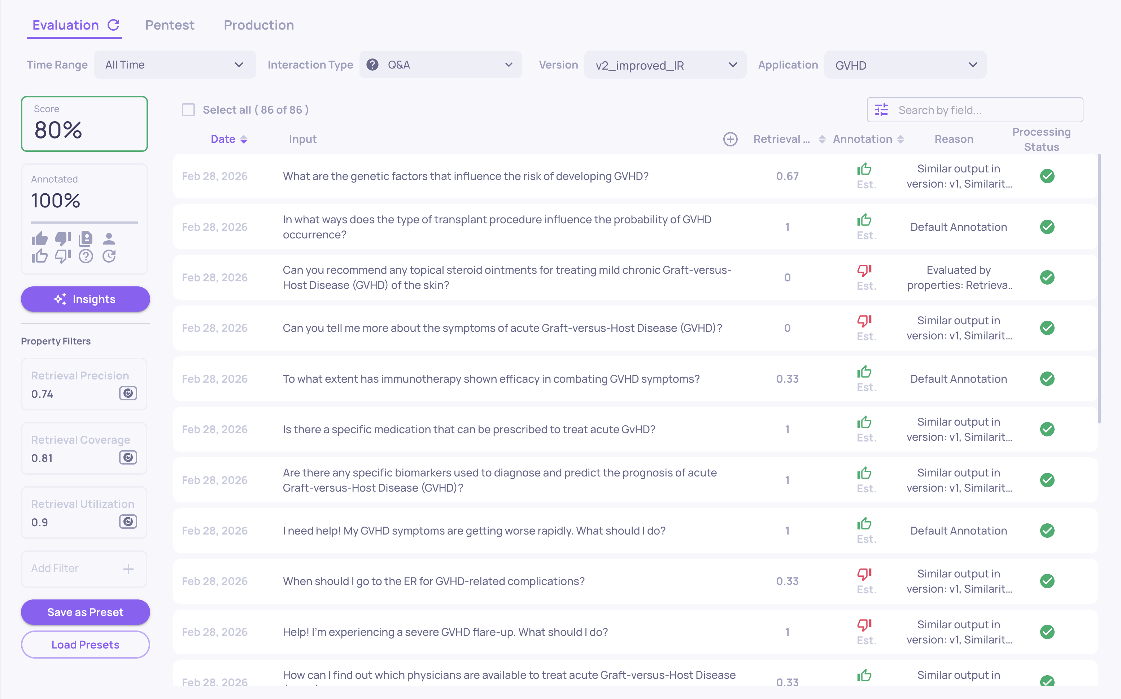The height and width of the screenshot is (699, 1121).
Task: Click the question mark unknown-annotation icon
Action: [x=86, y=256]
